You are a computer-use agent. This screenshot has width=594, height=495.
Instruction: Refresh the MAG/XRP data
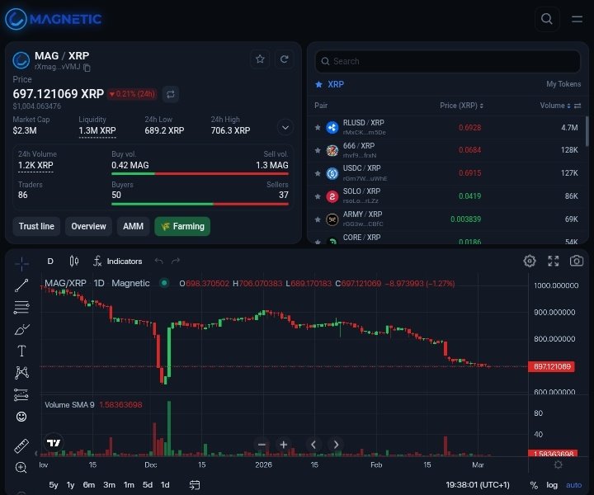click(284, 59)
